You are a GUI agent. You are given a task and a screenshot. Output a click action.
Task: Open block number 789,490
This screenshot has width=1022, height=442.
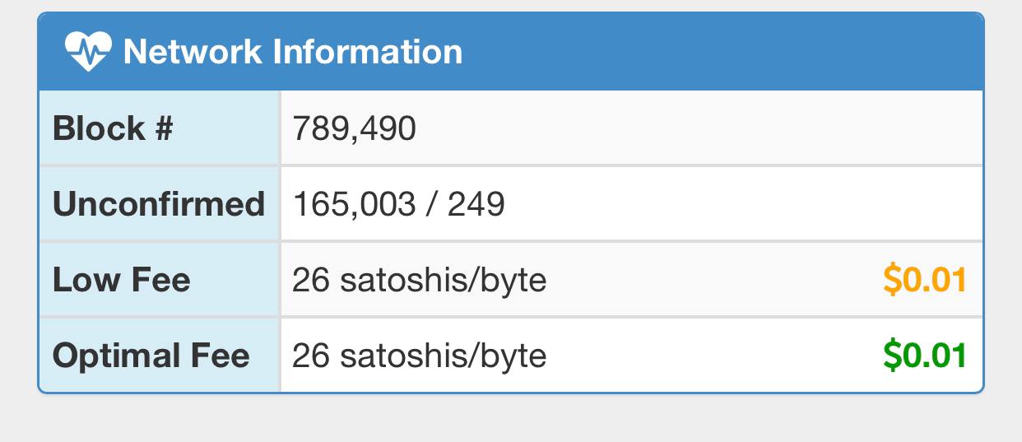pyautogui.click(x=355, y=129)
